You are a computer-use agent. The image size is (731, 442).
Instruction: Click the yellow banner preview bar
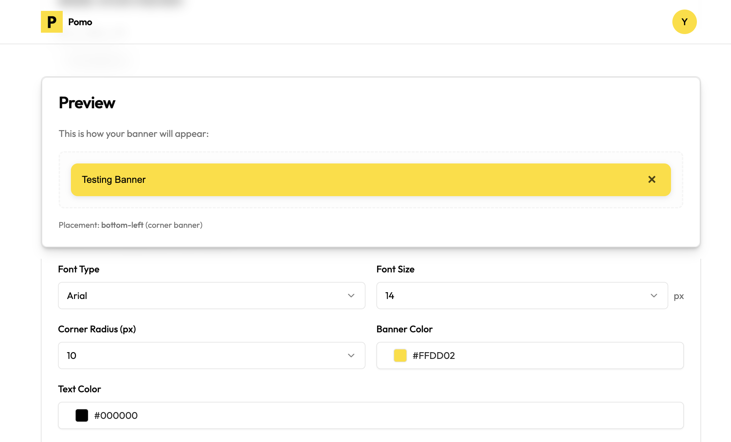[x=375, y=179]
